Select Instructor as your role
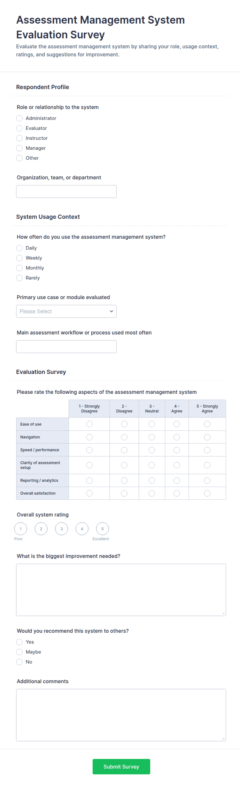 coord(20,138)
